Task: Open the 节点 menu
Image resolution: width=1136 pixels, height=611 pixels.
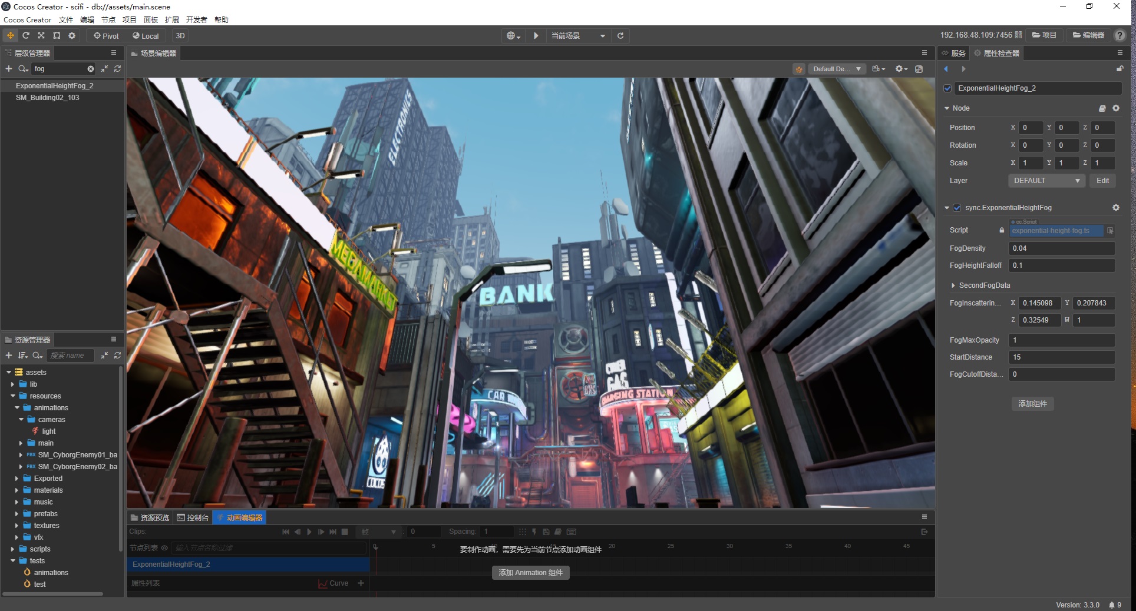Action: (x=108, y=19)
